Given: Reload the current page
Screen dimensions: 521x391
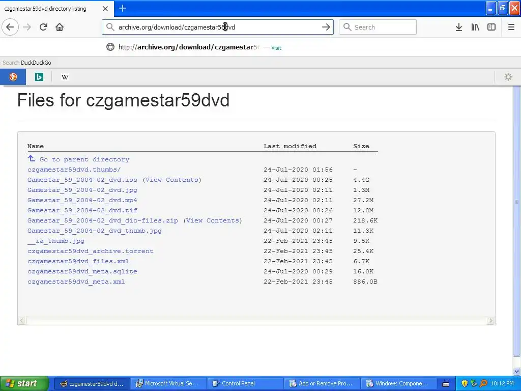Looking at the screenshot, I should click(x=43, y=27).
